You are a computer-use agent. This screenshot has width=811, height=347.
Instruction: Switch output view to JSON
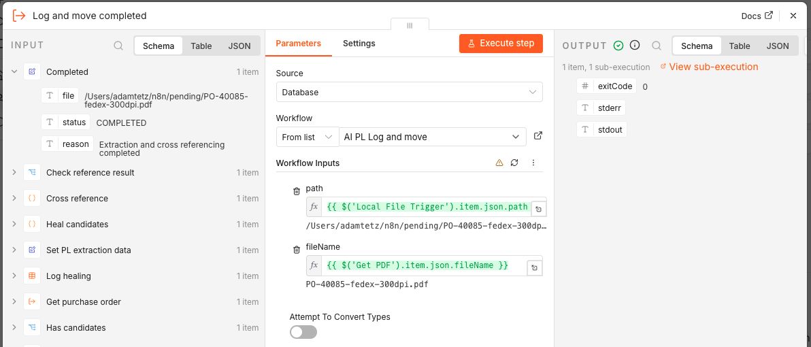(x=778, y=46)
